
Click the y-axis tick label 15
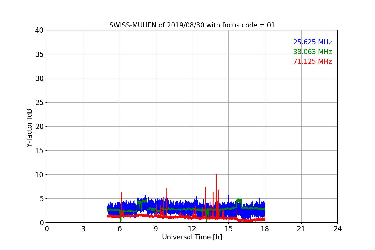(39, 151)
